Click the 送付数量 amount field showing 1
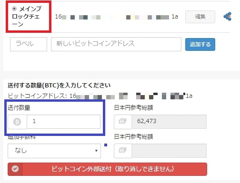Screen dimensions: 240x183 click(x=63, y=122)
